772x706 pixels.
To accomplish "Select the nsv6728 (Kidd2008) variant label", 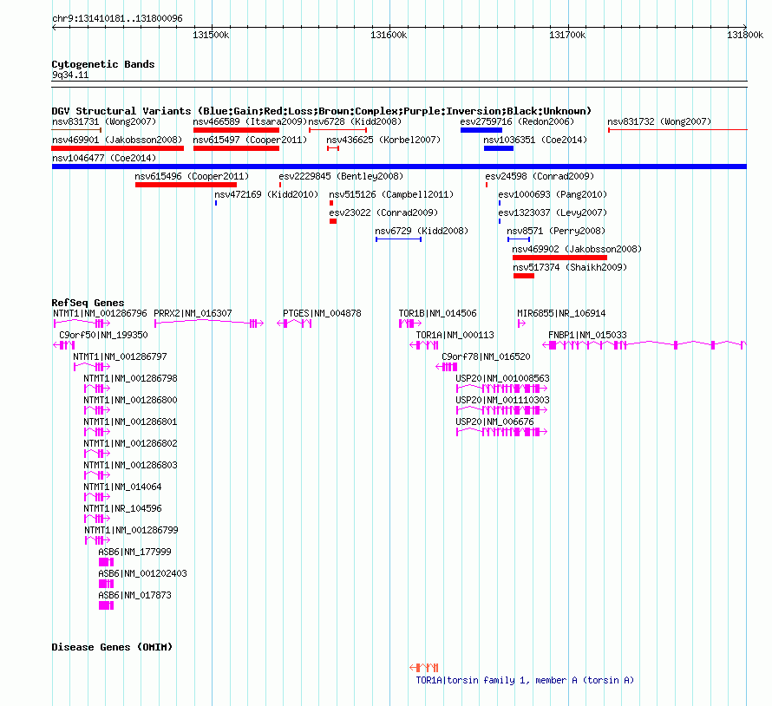I will click(355, 121).
